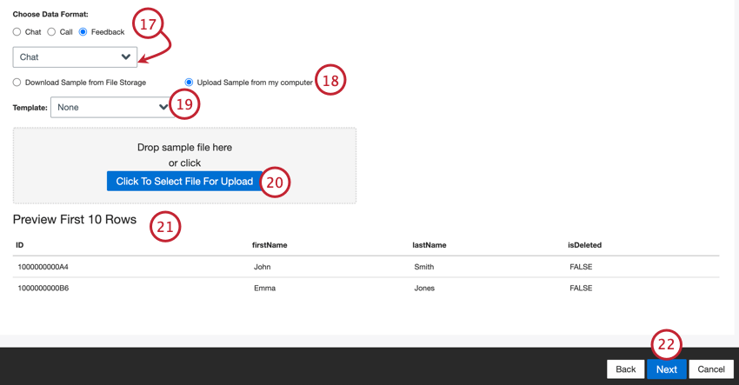Select Upload Sample from my computer

pos(189,83)
